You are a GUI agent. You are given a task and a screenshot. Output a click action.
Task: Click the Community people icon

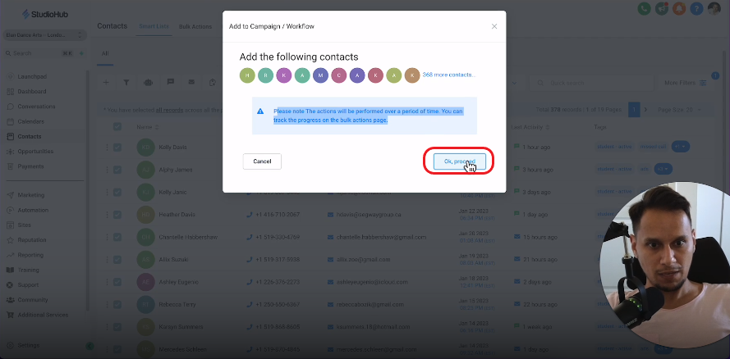pyautogui.click(x=10, y=300)
